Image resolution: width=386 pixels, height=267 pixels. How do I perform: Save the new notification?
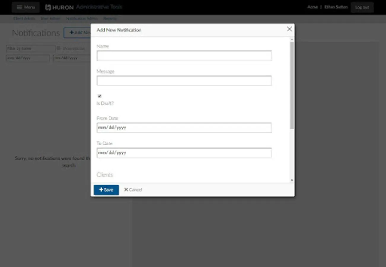tap(106, 190)
